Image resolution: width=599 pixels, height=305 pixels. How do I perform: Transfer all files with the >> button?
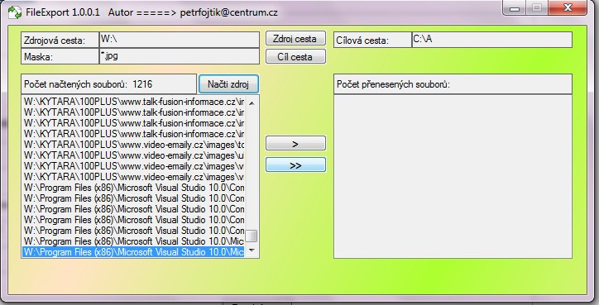pyautogui.click(x=295, y=164)
